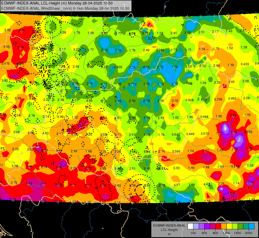
Task: Click the wind shear value '3.98'
Action: (16, 132)
